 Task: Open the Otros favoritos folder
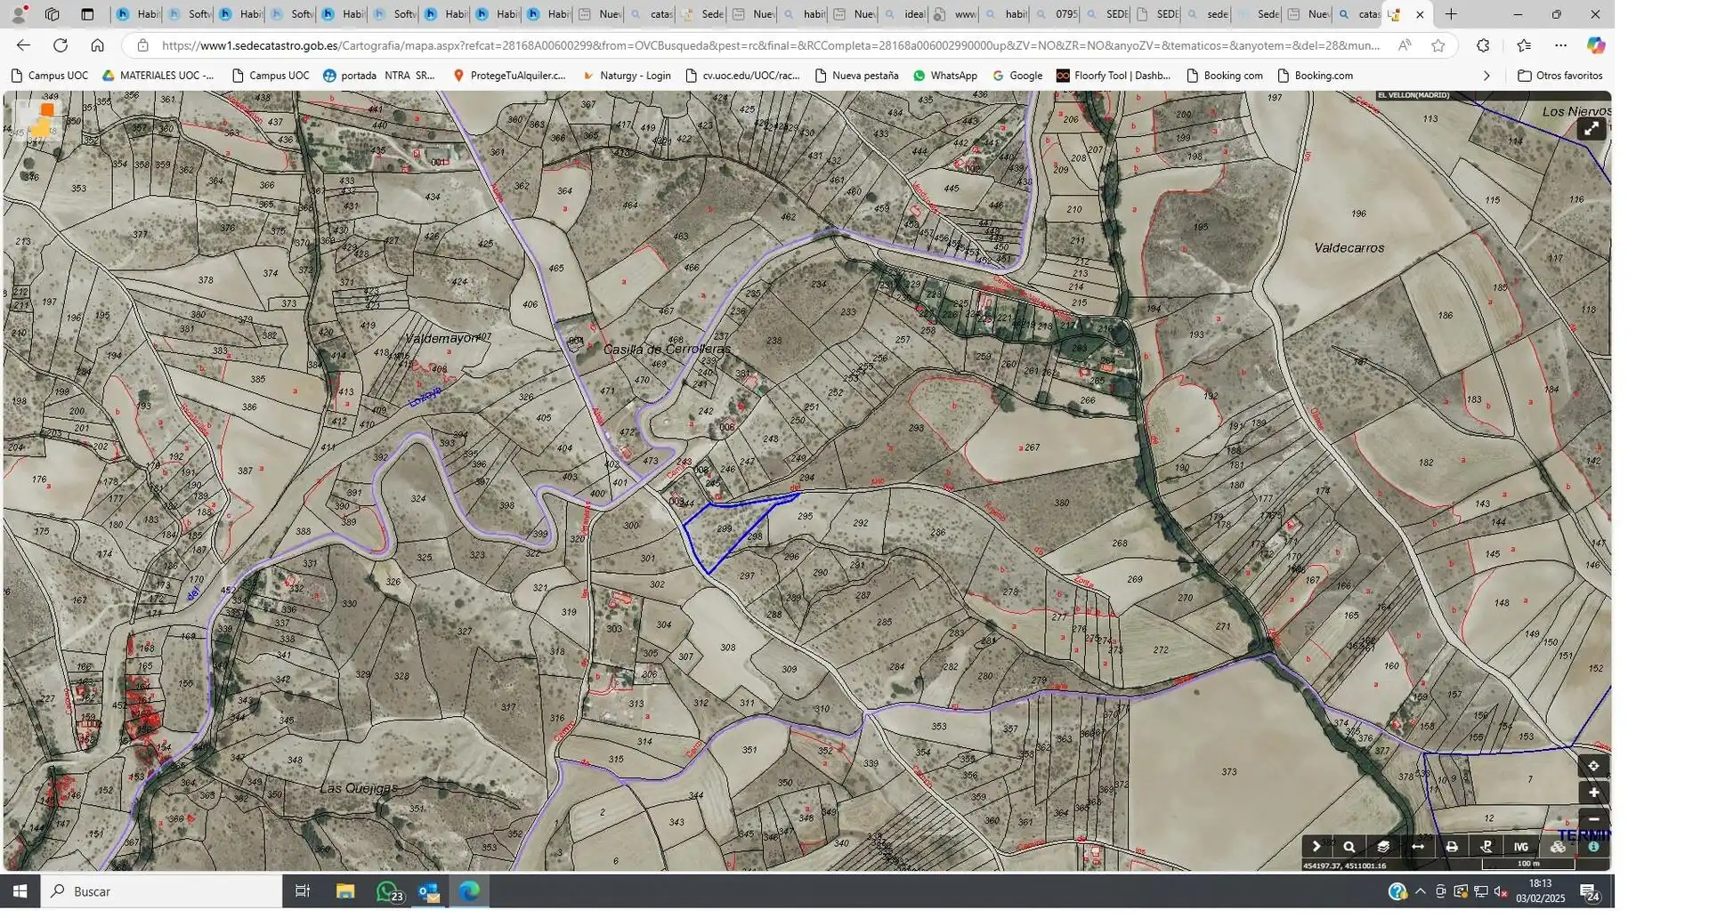(1559, 76)
